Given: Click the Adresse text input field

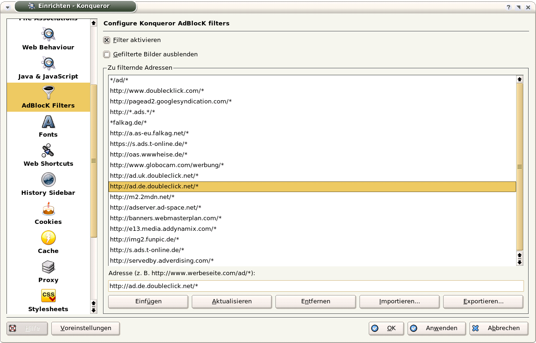Looking at the screenshot, I should click(x=316, y=286).
